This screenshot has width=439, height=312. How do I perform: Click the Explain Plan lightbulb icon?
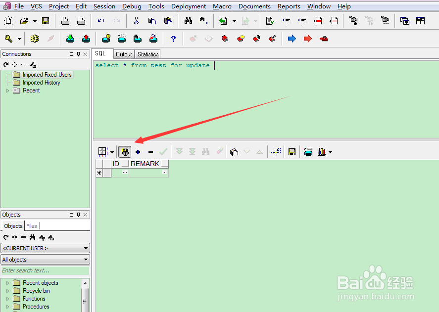(106, 39)
